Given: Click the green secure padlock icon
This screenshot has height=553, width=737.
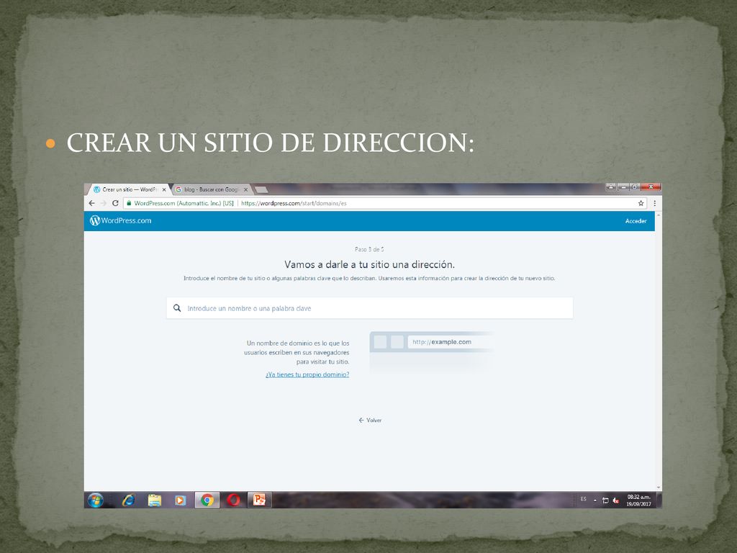Looking at the screenshot, I should [x=129, y=203].
